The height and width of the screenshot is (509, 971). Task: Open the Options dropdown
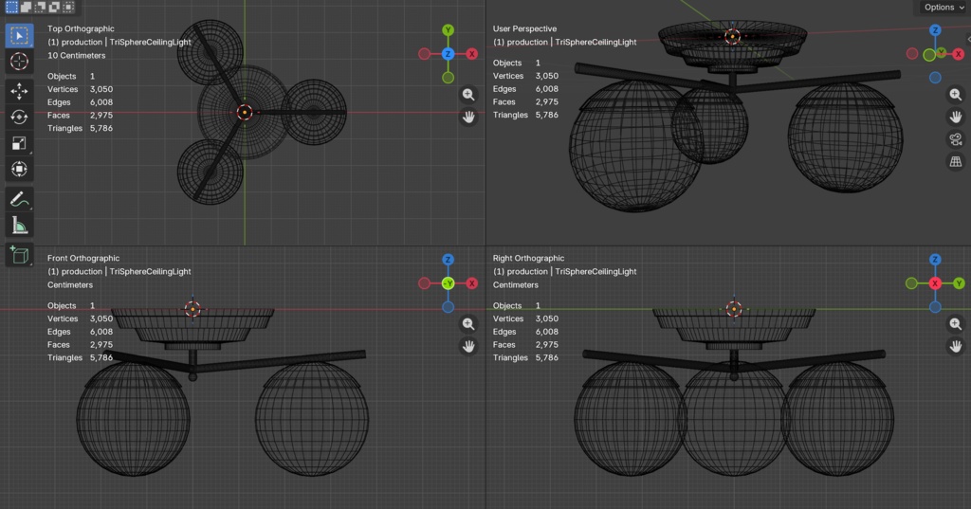pos(944,8)
